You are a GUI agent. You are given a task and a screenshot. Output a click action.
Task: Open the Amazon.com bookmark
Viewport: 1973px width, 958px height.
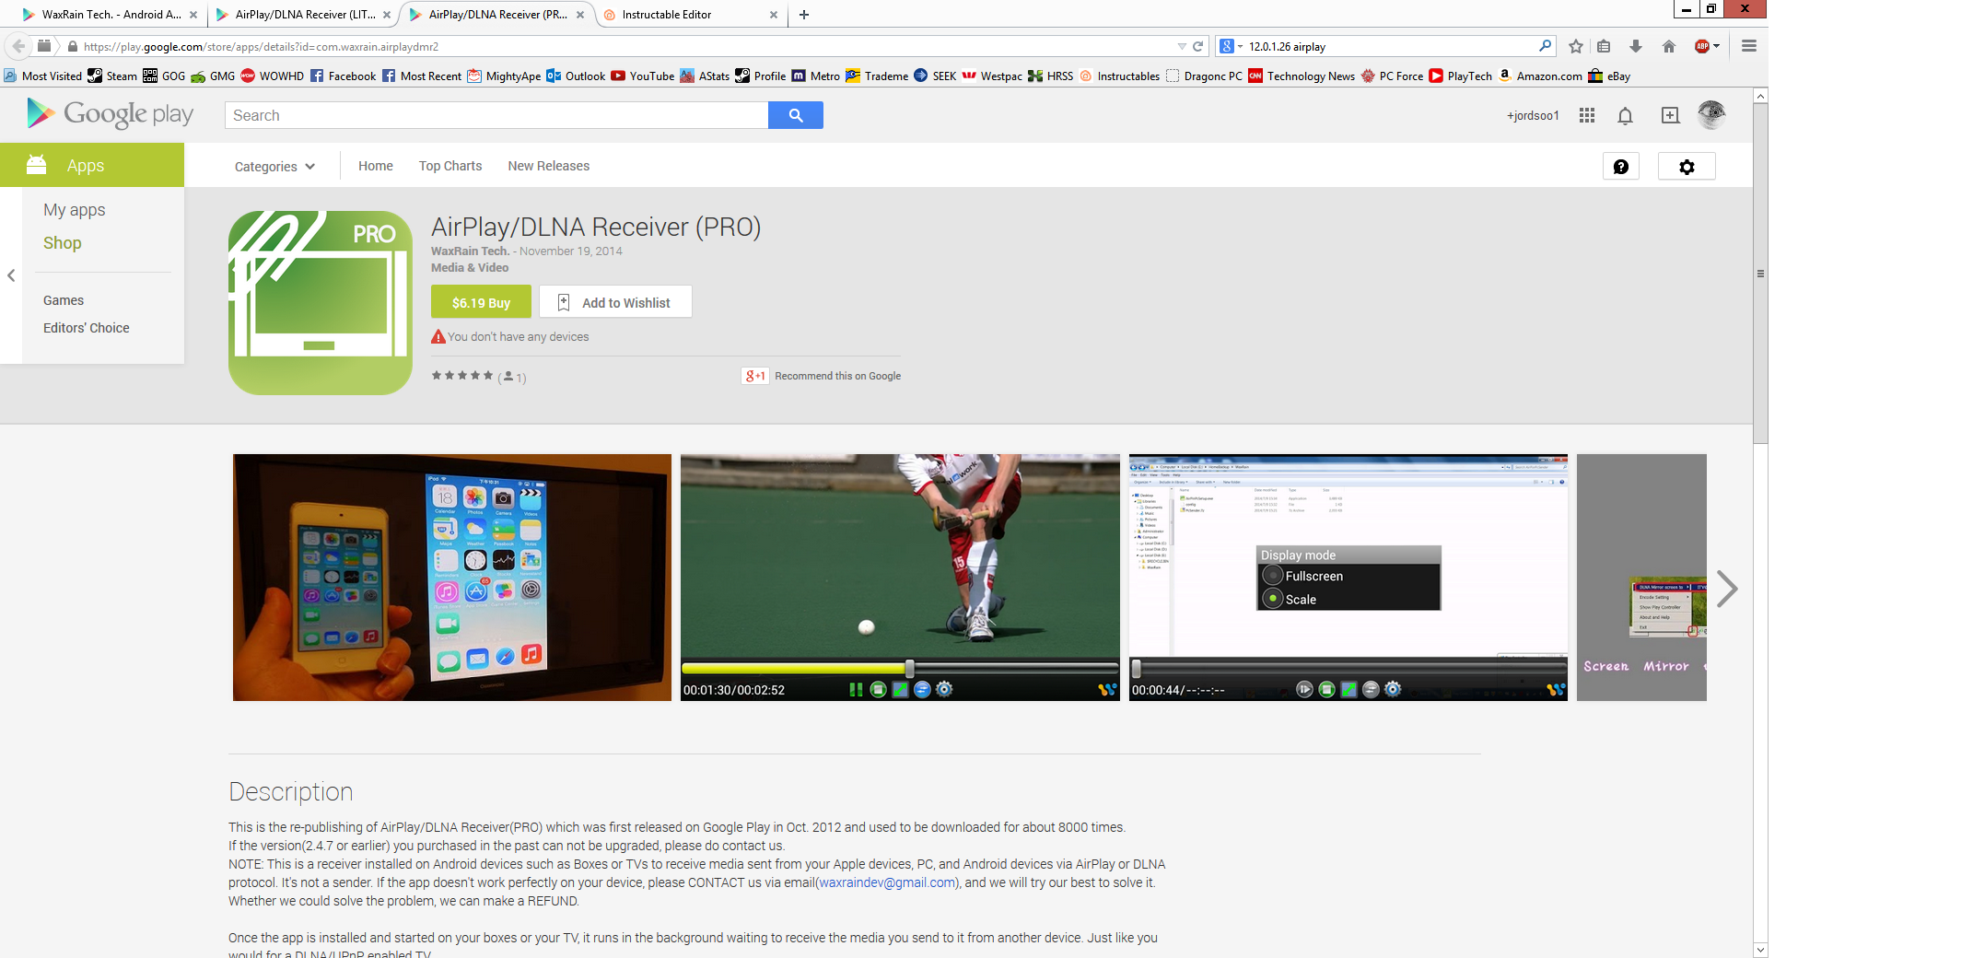click(1540, 76)
